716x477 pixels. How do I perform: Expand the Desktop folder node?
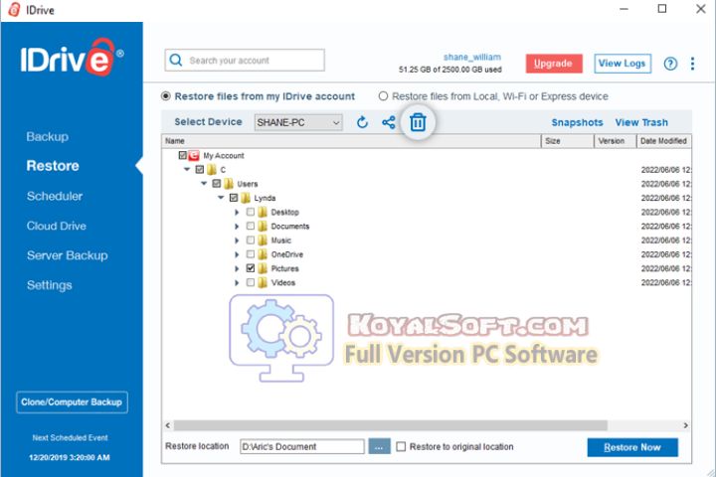(x=237, y=213)
